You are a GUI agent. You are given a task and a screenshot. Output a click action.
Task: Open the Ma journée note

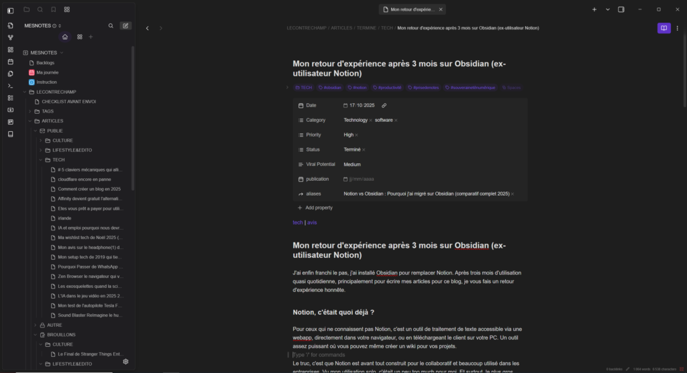[48, 72]
